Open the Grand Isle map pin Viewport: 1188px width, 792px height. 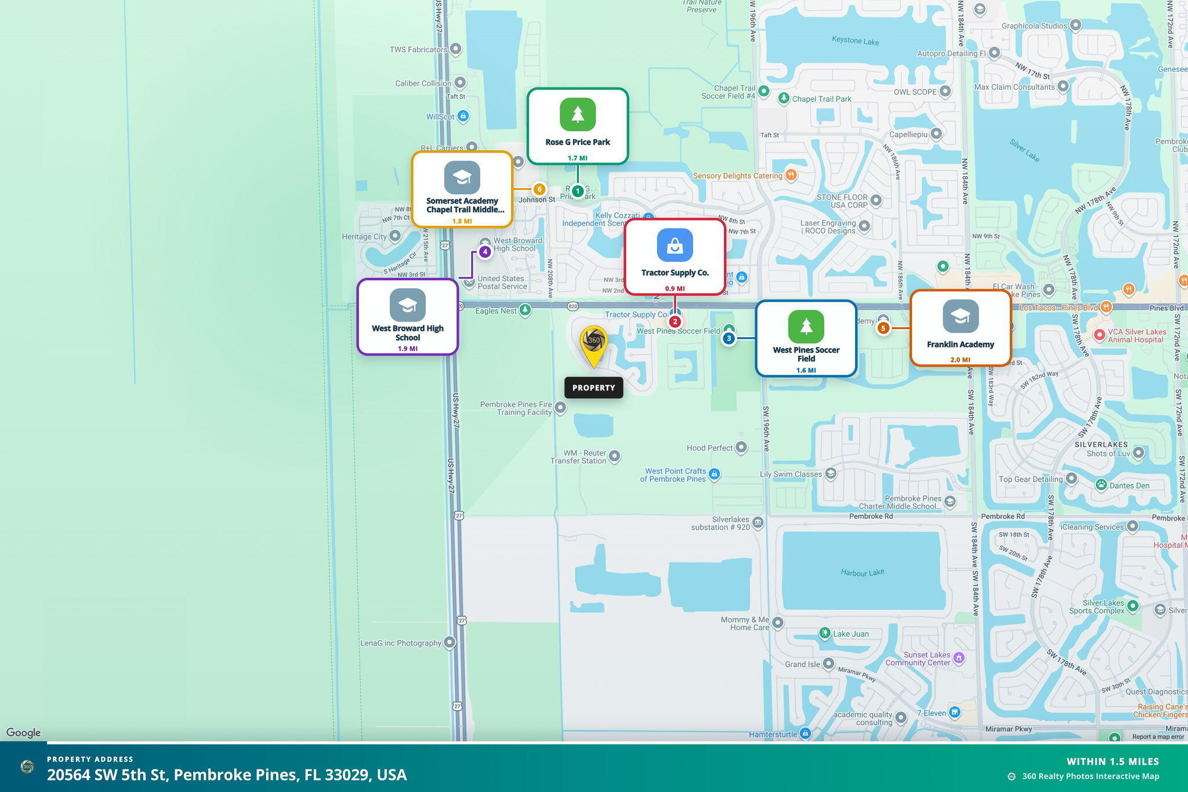pyautogui.click(x=828, y=663)
